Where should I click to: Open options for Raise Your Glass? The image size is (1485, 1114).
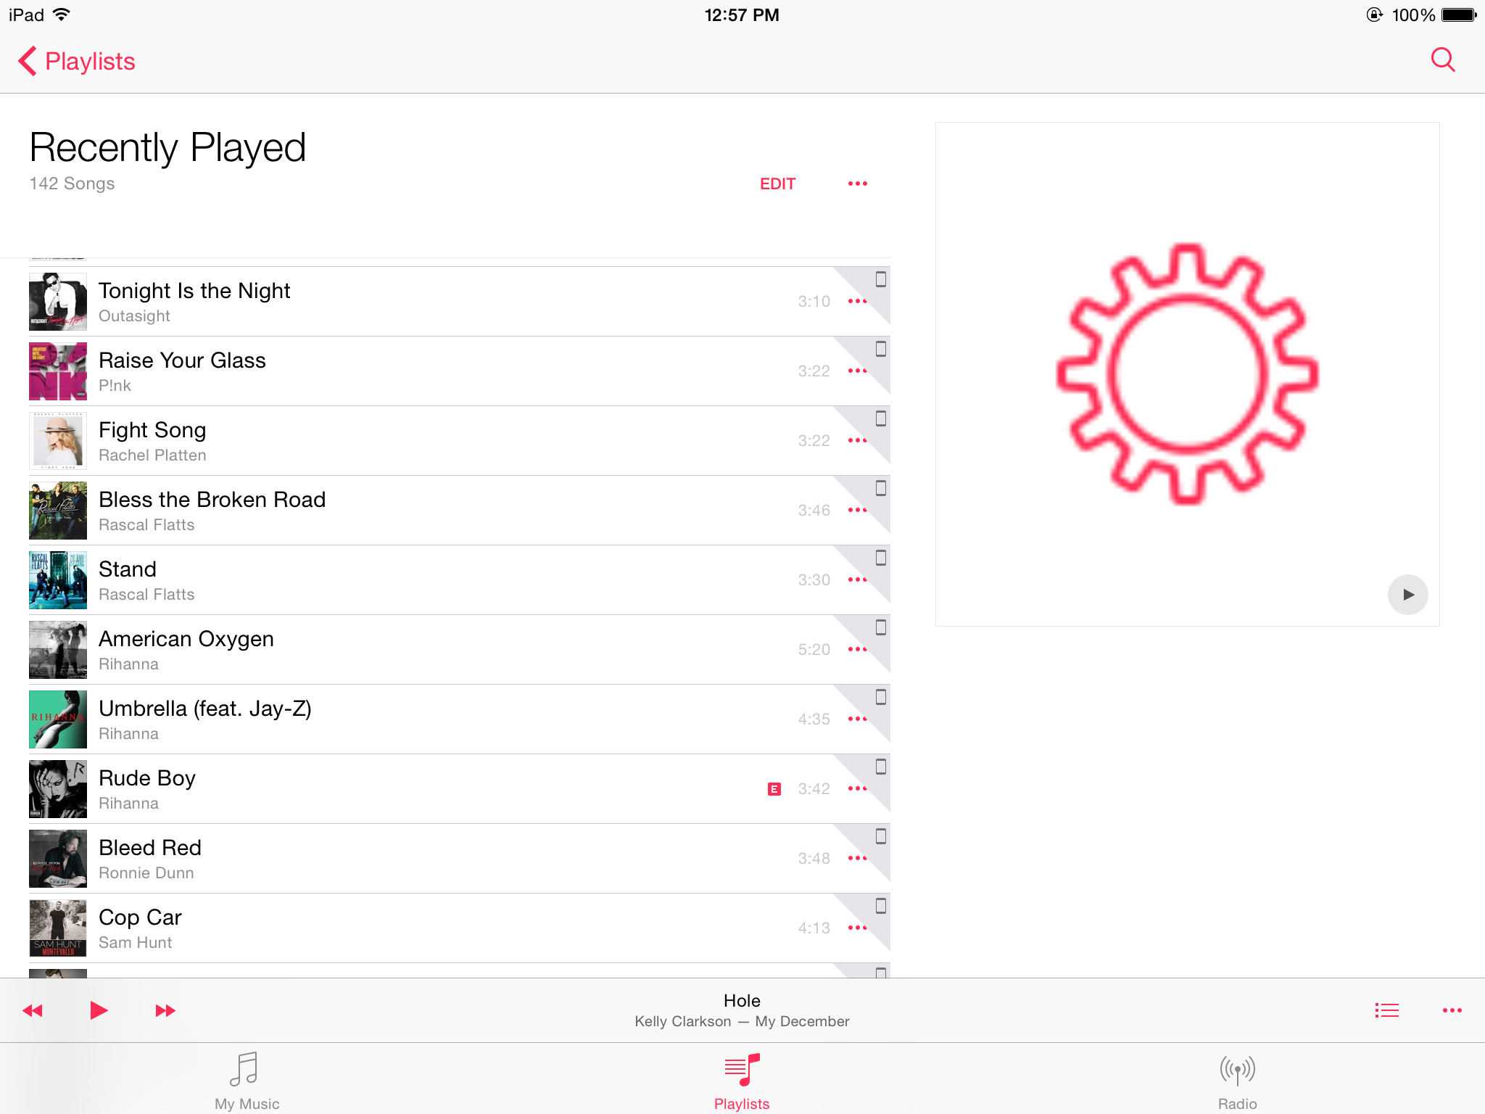click(x=858, y=371)
